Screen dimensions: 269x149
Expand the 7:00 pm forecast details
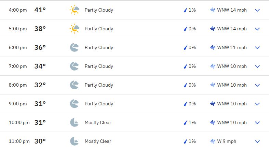257,66
